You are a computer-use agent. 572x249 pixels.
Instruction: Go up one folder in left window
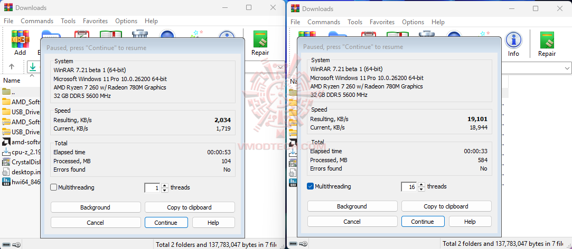coord(11,67)
